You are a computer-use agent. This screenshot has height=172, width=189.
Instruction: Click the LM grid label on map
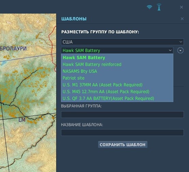pyautogui.click(x=22, y=120)
